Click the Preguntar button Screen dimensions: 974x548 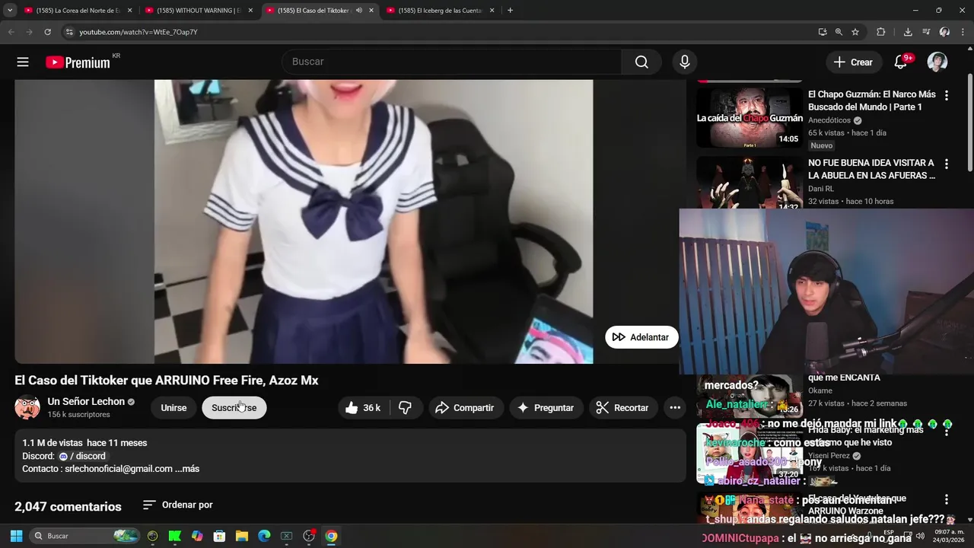coord(546,408)
